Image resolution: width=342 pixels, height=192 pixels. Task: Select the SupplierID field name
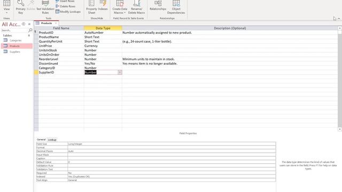tap(46, 73)
